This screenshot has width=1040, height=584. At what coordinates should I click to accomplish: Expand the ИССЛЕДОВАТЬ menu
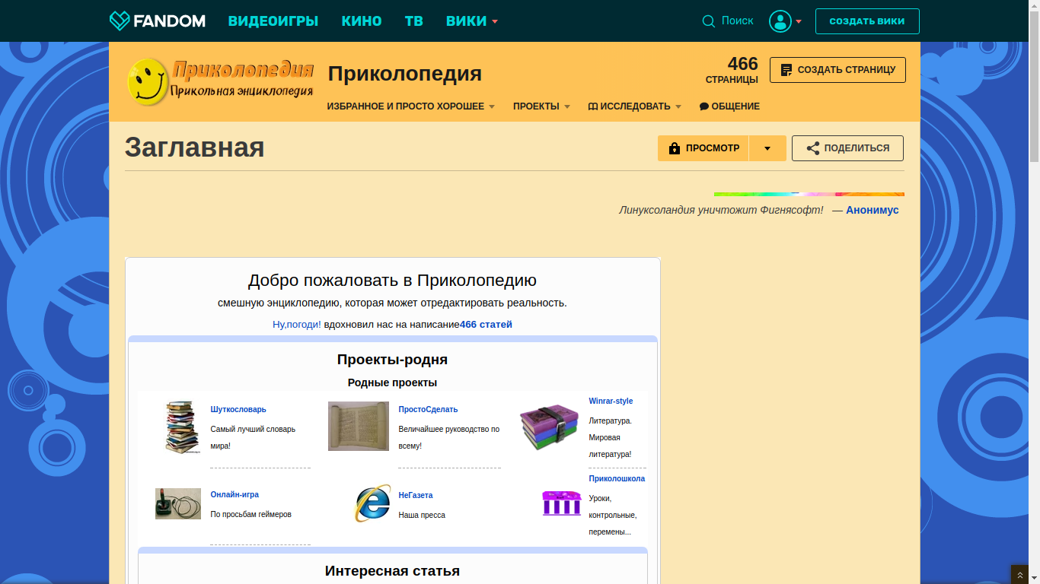[x=635, y=106]
